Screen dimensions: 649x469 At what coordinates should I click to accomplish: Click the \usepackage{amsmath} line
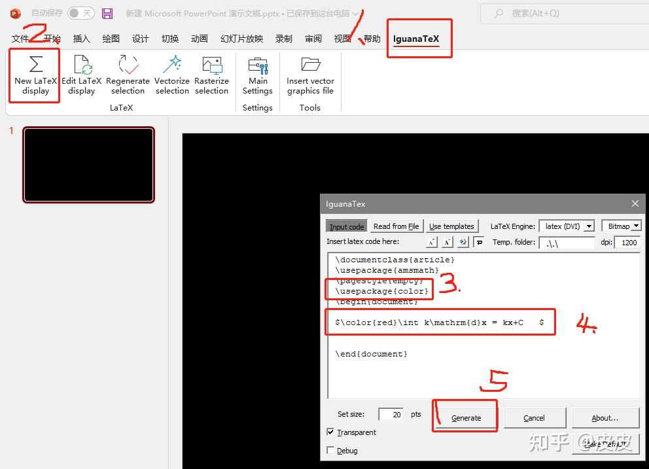(x=387, y=270)
